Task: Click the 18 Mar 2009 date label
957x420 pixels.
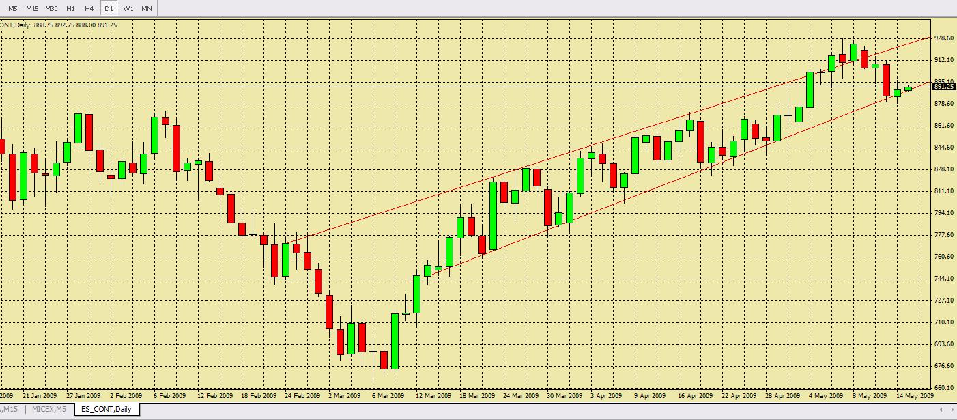Action: pos(477,395)
